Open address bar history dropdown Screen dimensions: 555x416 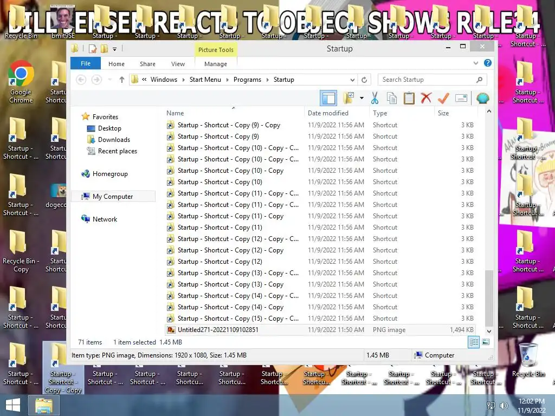coord(352,80)
